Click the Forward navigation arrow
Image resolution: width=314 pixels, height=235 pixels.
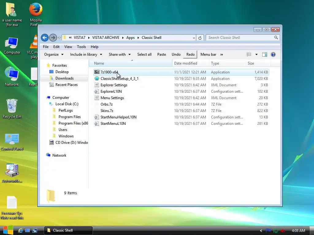(53, 38)
